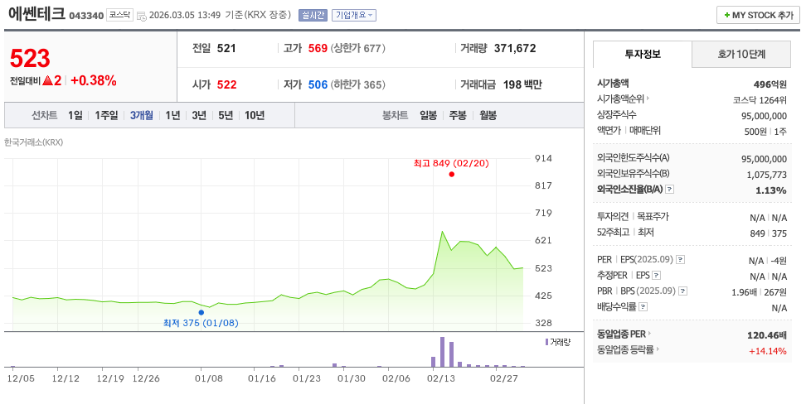Select the 3개월 line chart period
Image resolution: width=806 pixels, height=404 pixels.
(x=141, y=116)
